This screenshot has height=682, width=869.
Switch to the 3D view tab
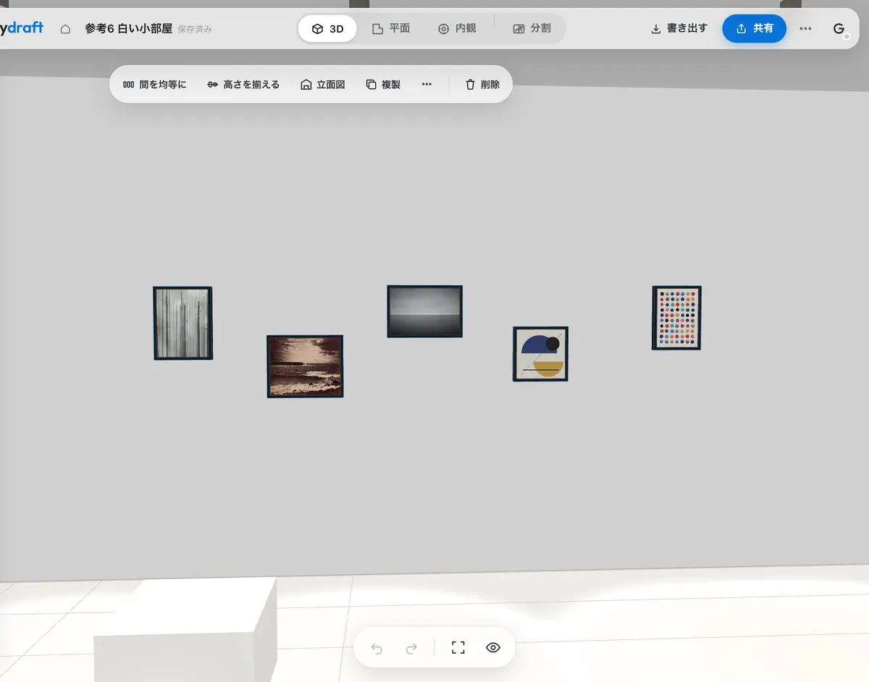pyautogui.click(x=327, y=29)
